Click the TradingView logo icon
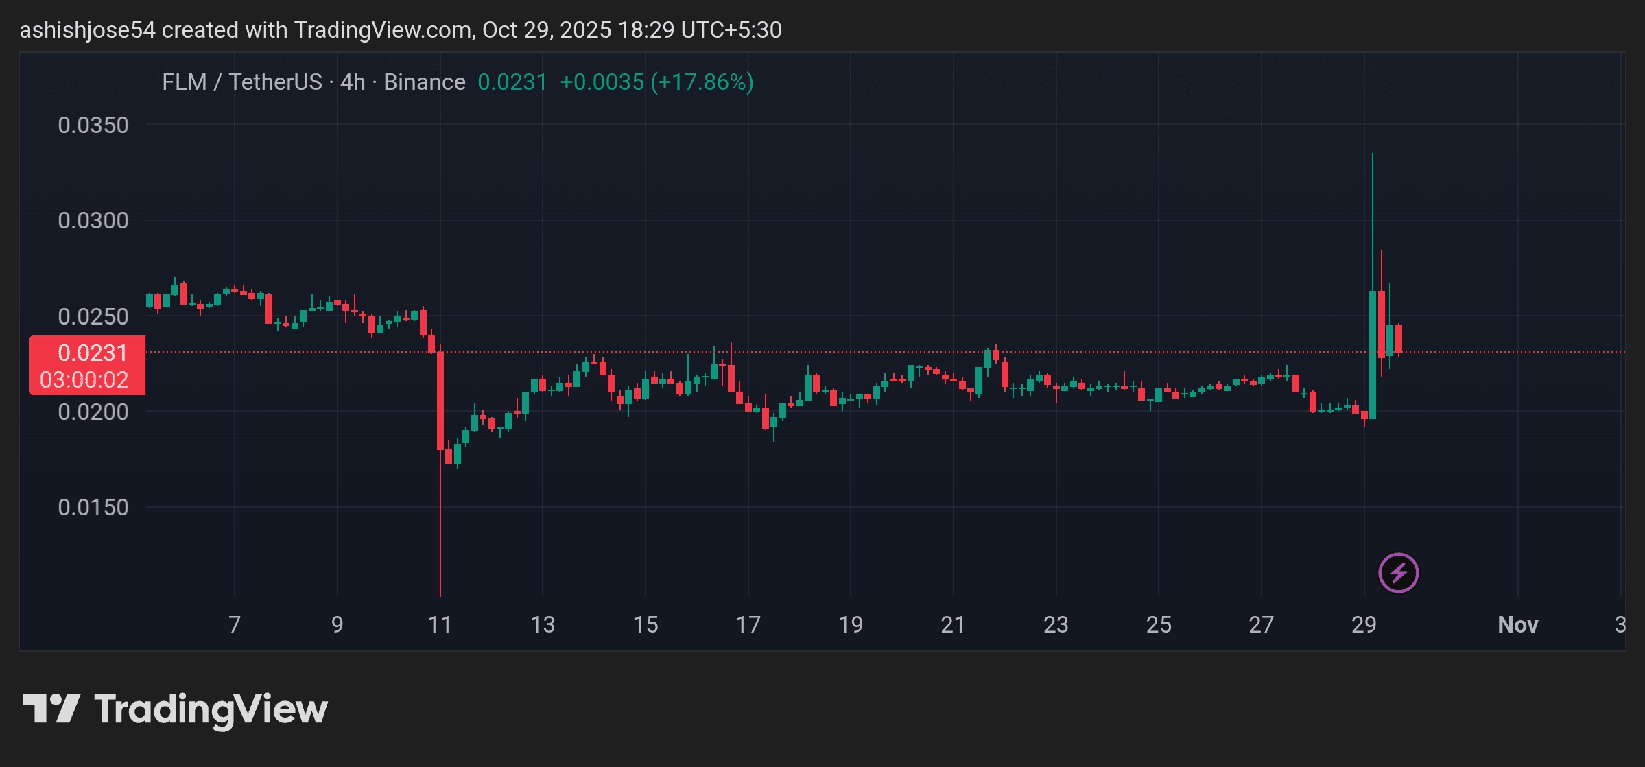Viewport: 1645px width, 767px height. (x=51, y=708)
